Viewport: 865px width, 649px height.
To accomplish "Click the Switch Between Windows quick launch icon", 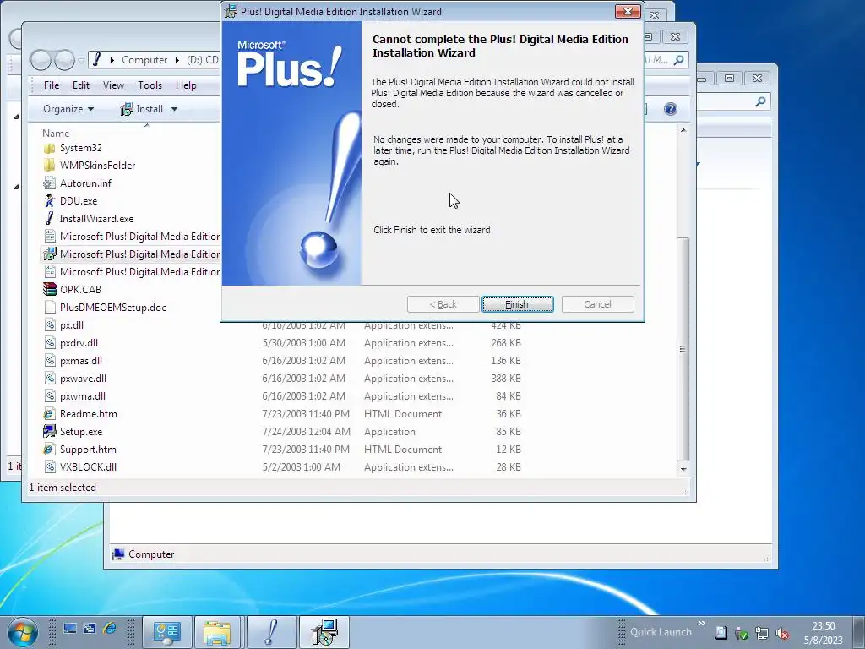I will tap(90, 629).
